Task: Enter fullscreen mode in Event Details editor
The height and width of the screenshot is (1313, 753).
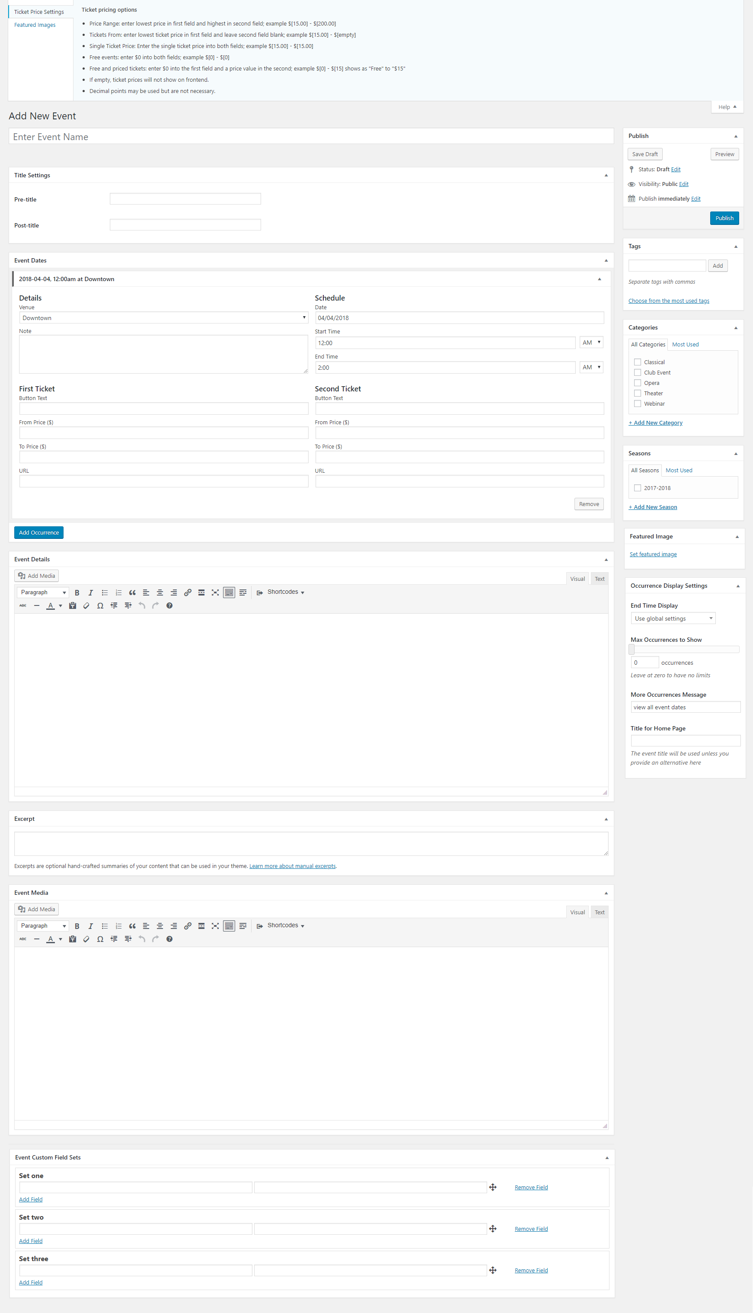Action: click(215, 592)
